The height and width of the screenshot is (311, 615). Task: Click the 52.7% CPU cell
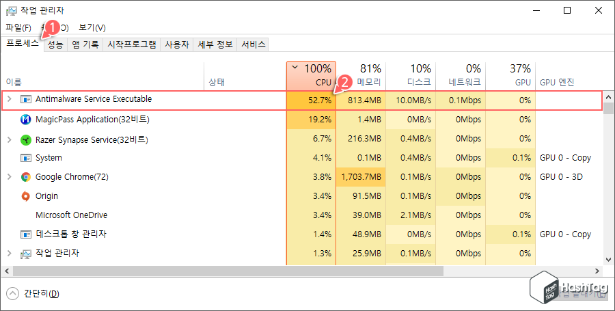coord(312,100)
